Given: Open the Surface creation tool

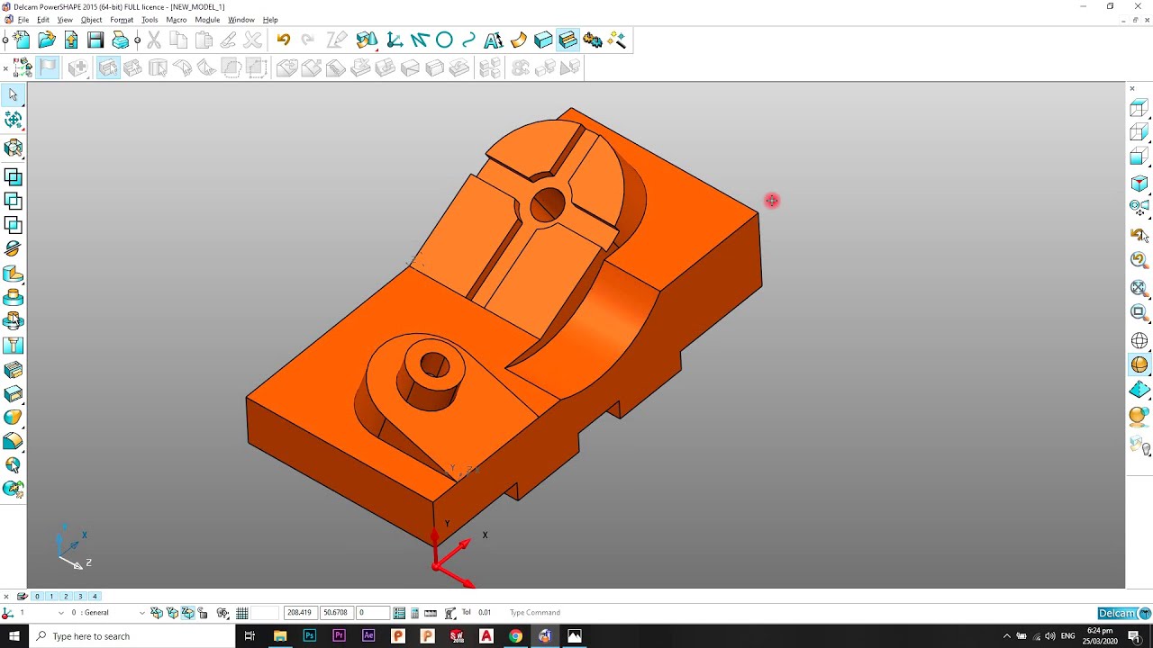Looking at the screenshot, I should tap(518, 40).
